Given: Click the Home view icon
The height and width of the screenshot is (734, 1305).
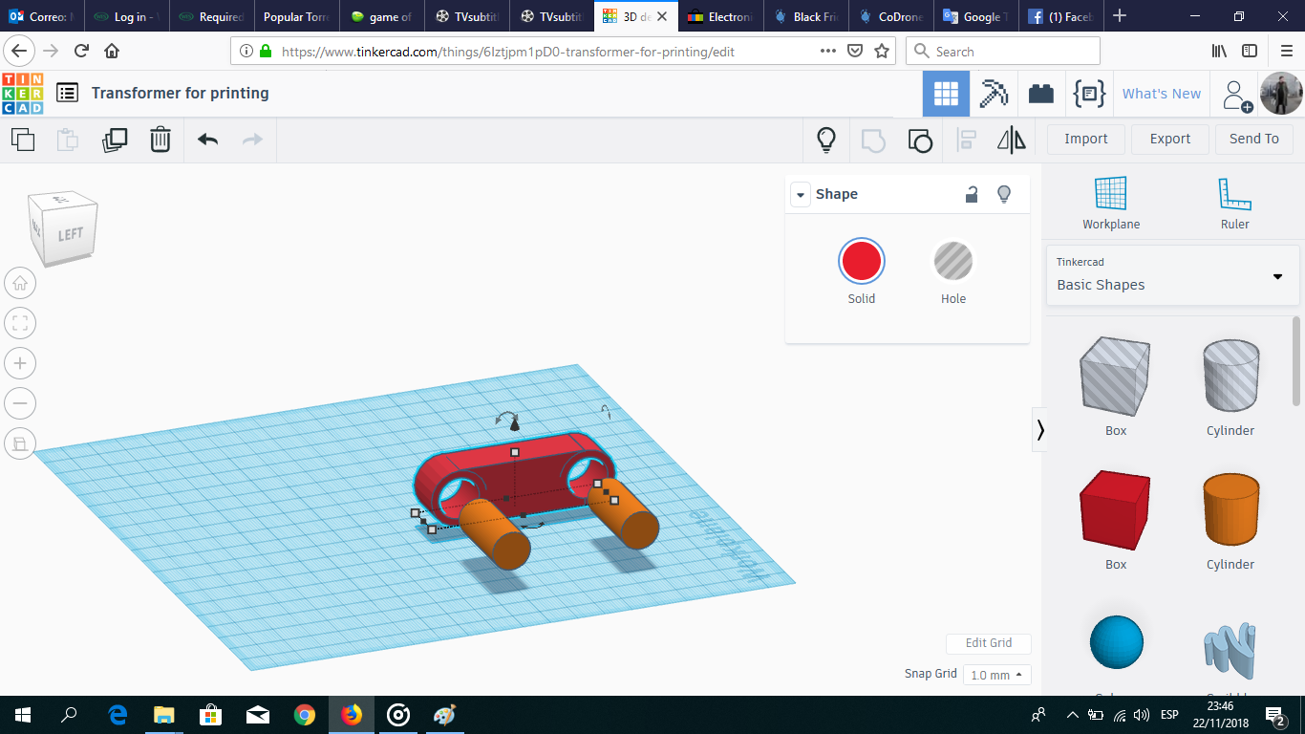Looking at the screenshot, I should tap(20, 283).
